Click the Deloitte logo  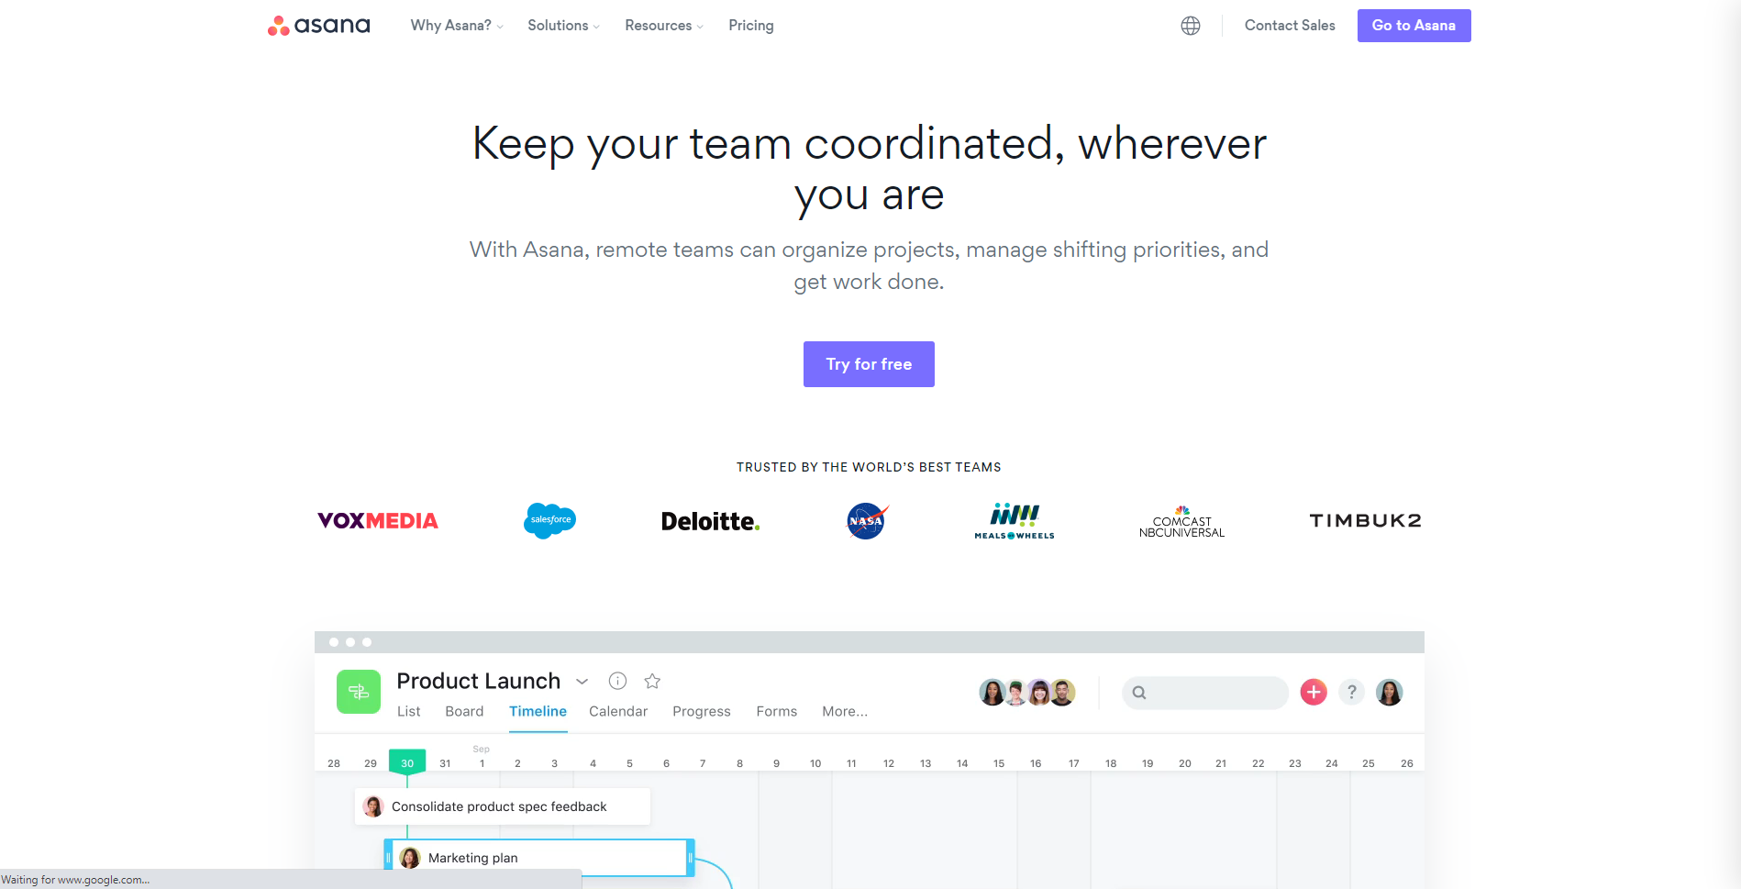[x=711, y=521]
